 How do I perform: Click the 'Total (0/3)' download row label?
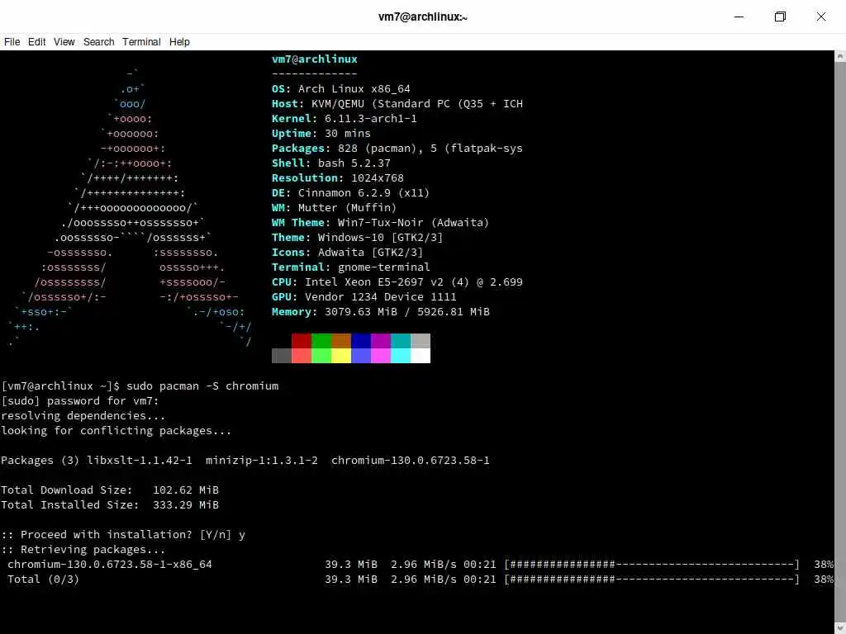coord(43,580)
